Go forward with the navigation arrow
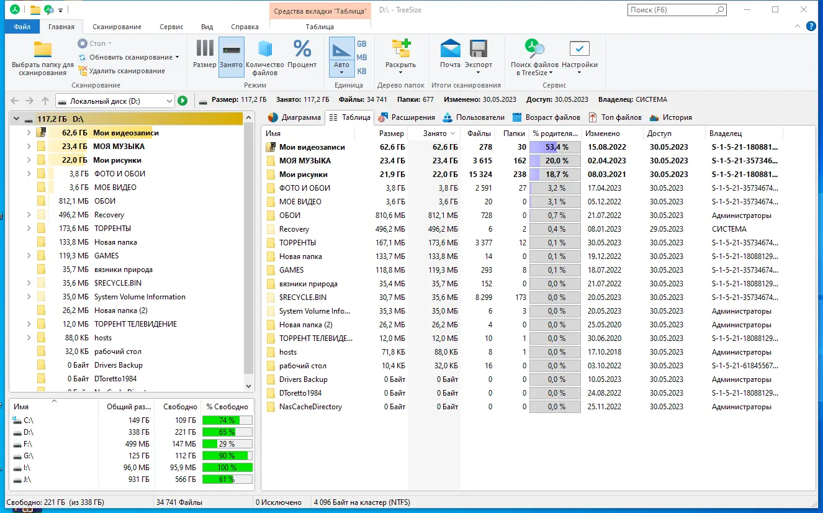823x513 pixels. (30, 101)
